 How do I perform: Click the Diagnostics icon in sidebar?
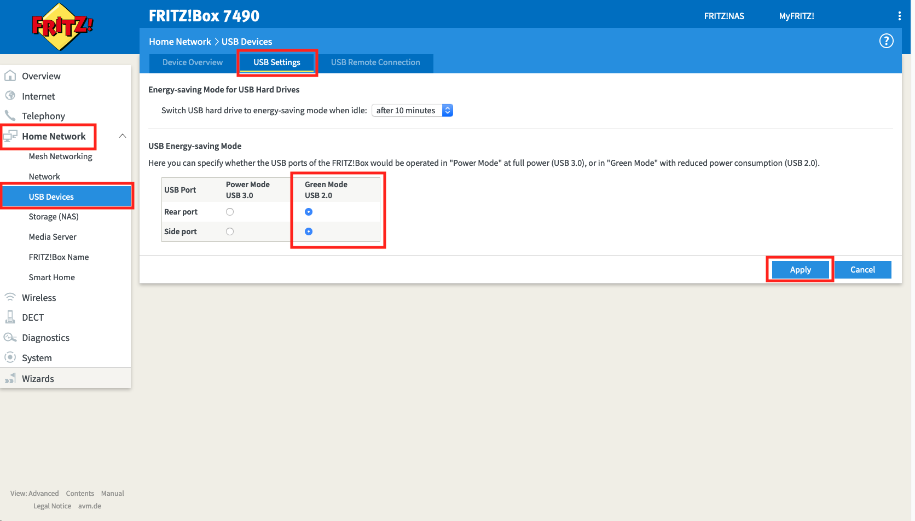tap(10, 337)
